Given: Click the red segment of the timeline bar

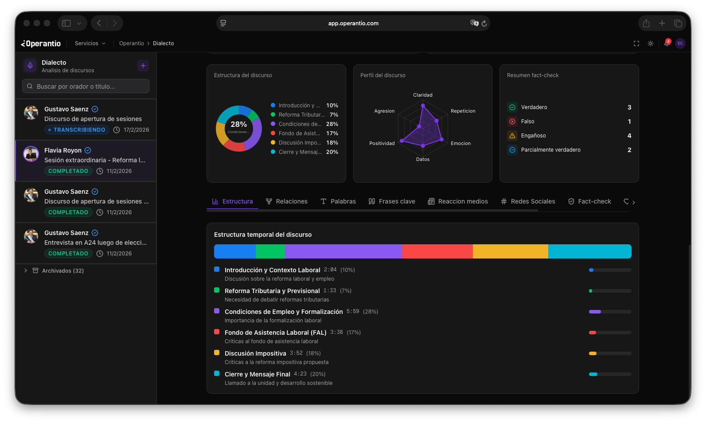Looking at the screenshot, I should 437,251.
